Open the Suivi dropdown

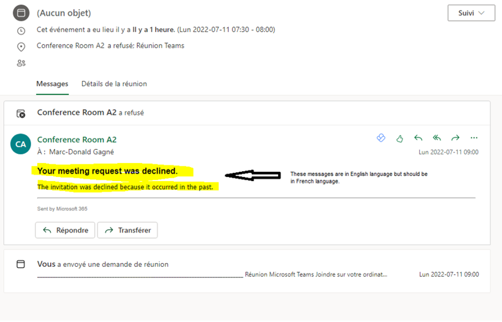(x=471, y=13)
